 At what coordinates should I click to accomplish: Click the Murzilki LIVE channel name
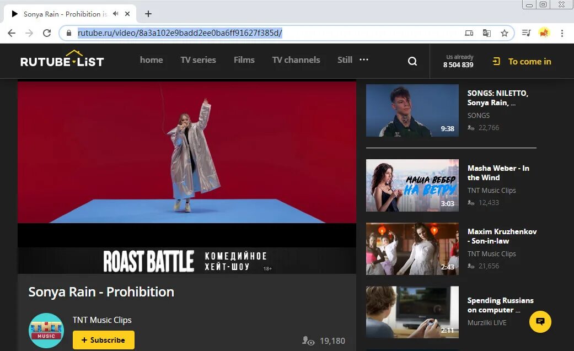pos(487,322)
